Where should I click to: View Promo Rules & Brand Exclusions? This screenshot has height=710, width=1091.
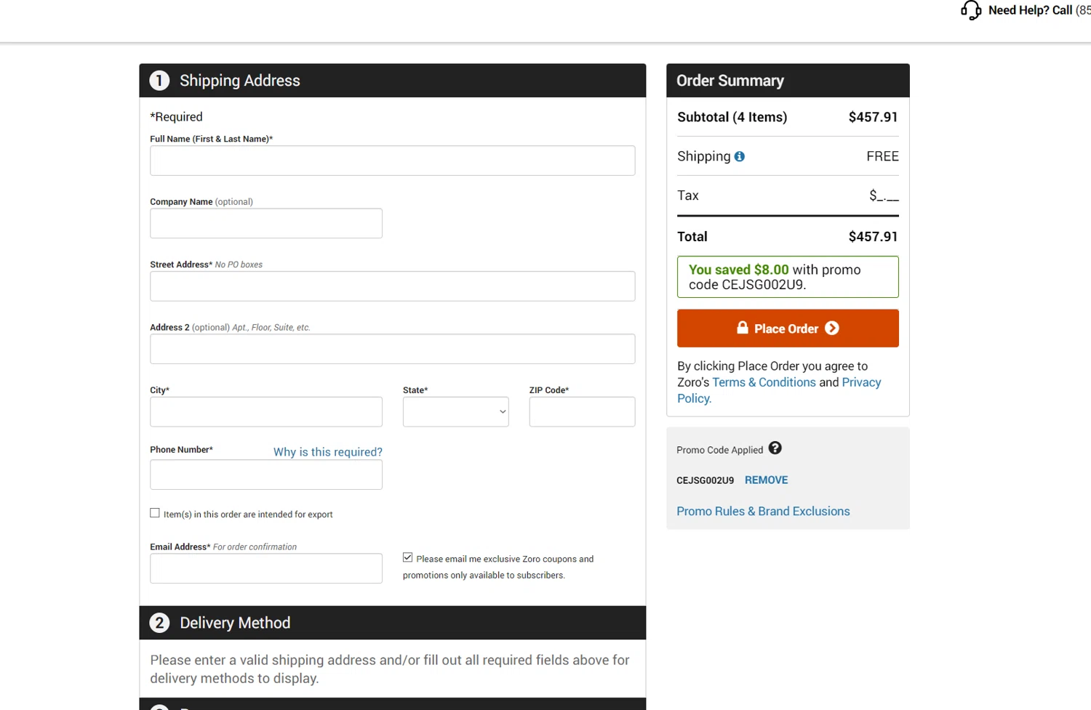tap(763, 512)
